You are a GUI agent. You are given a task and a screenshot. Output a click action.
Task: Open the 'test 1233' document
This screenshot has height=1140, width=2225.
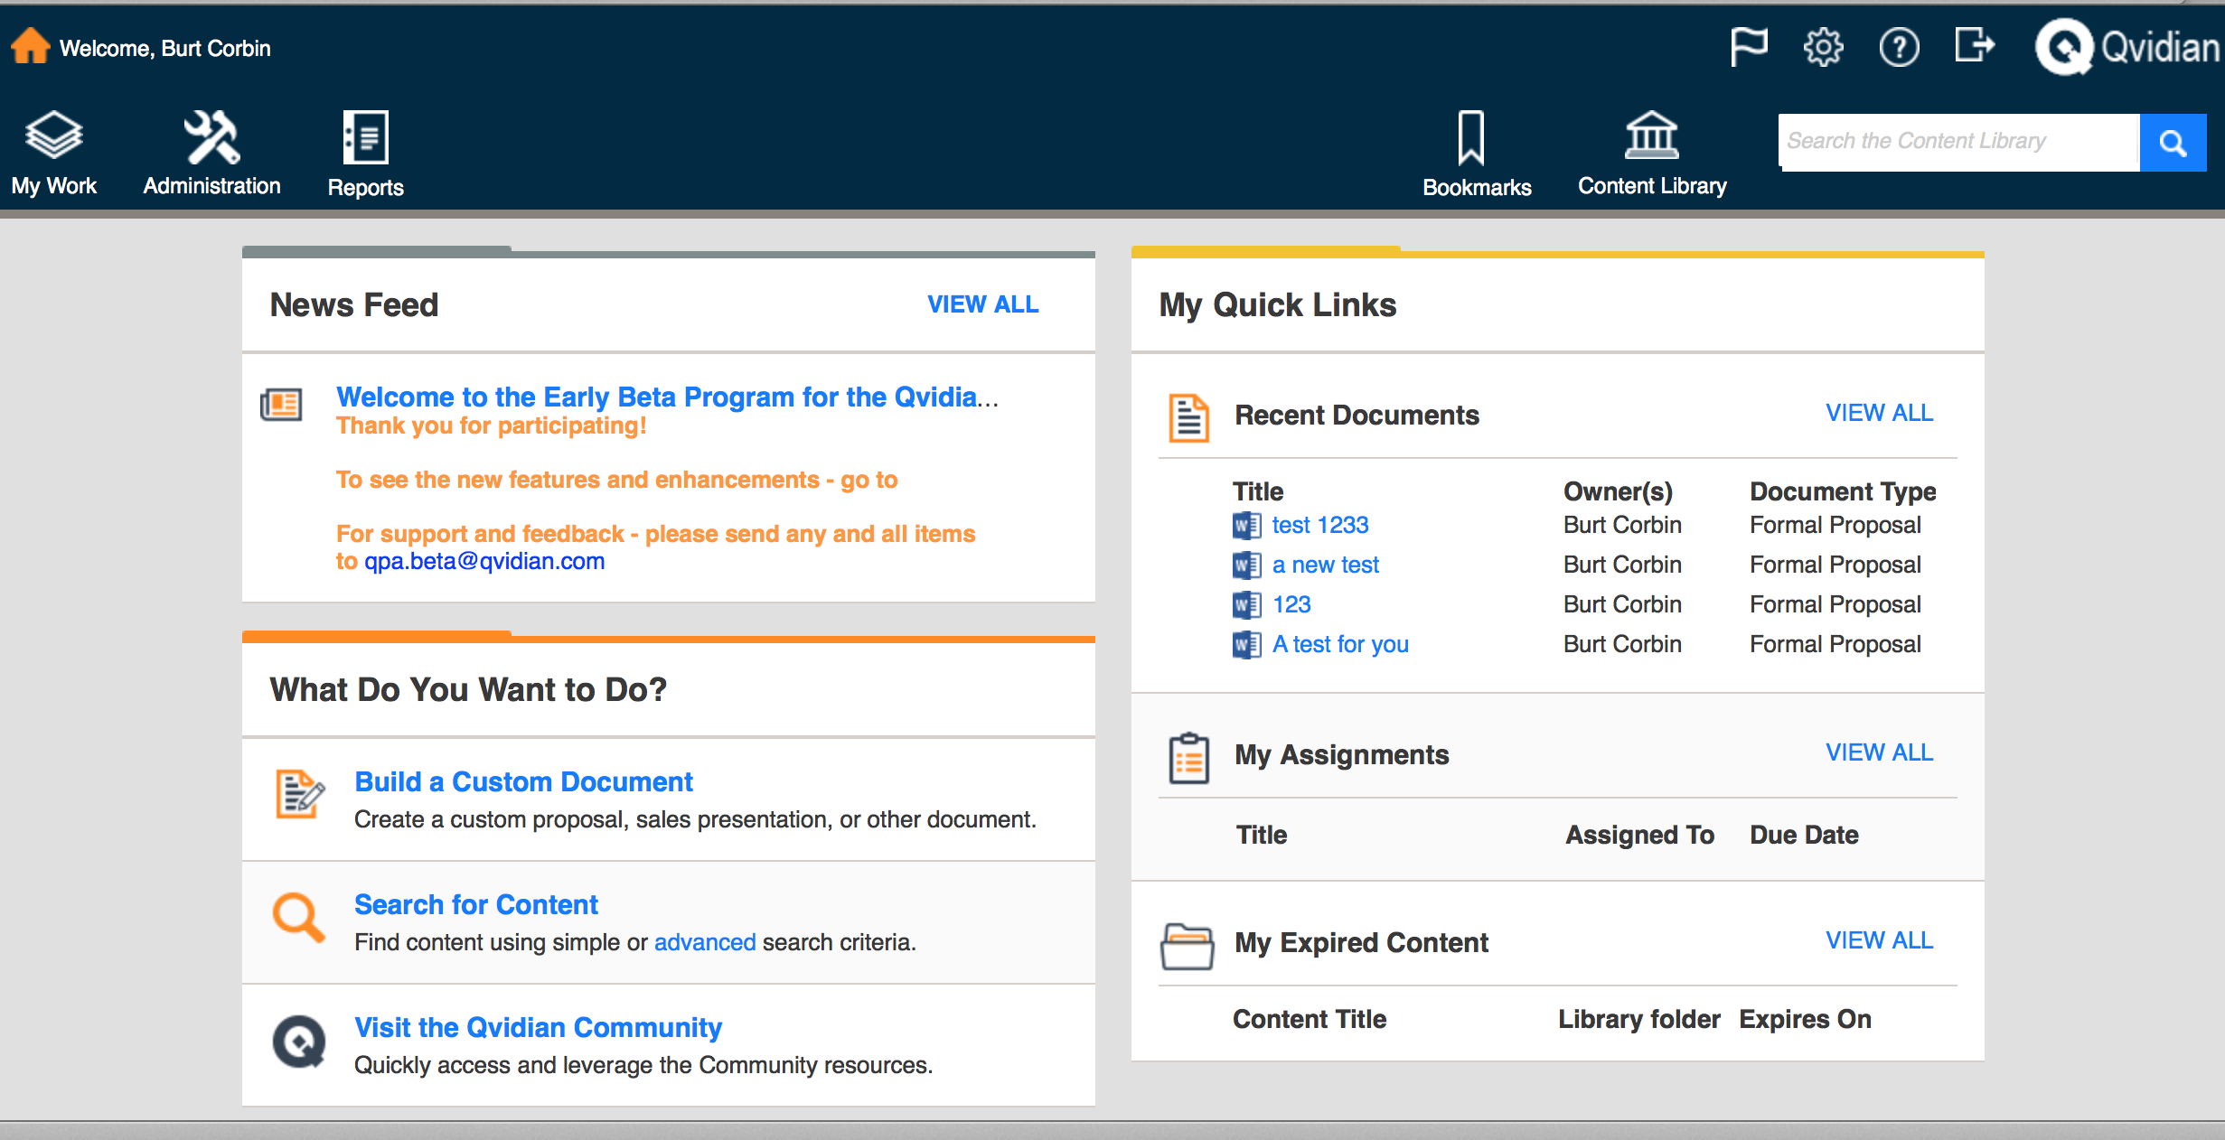[x=1319, y=525]
